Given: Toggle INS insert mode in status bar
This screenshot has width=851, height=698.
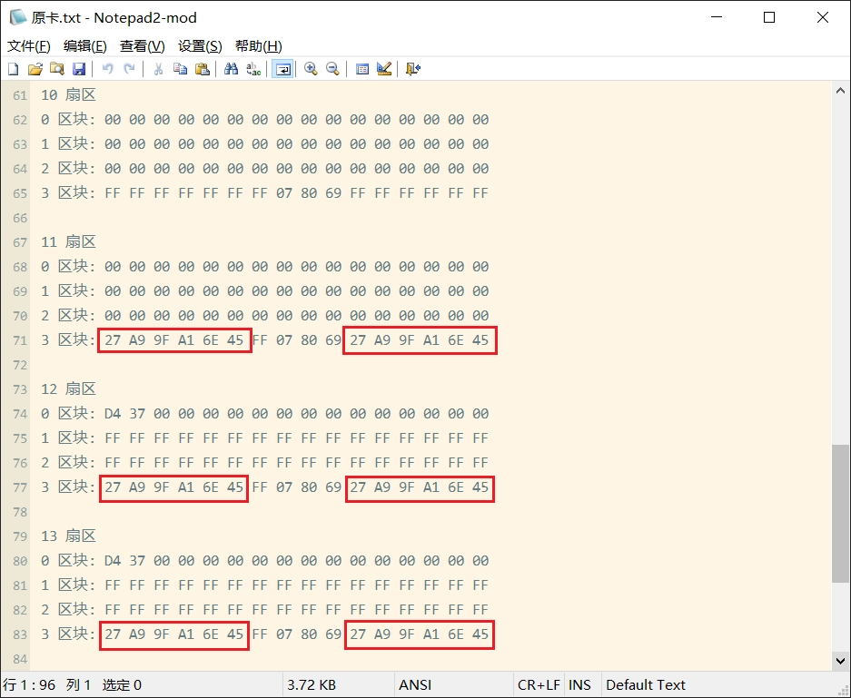Looking at the screenshot, I should [579, 685].
